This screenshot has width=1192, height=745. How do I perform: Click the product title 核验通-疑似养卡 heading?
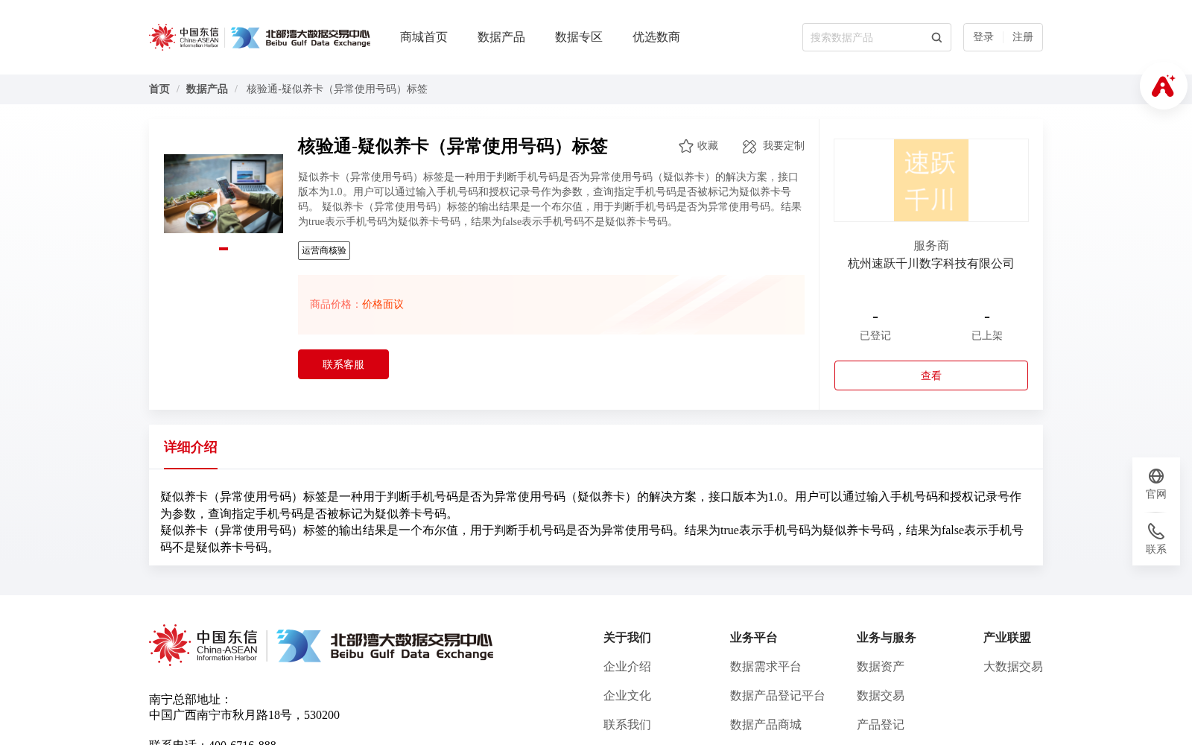pos(453,147)
